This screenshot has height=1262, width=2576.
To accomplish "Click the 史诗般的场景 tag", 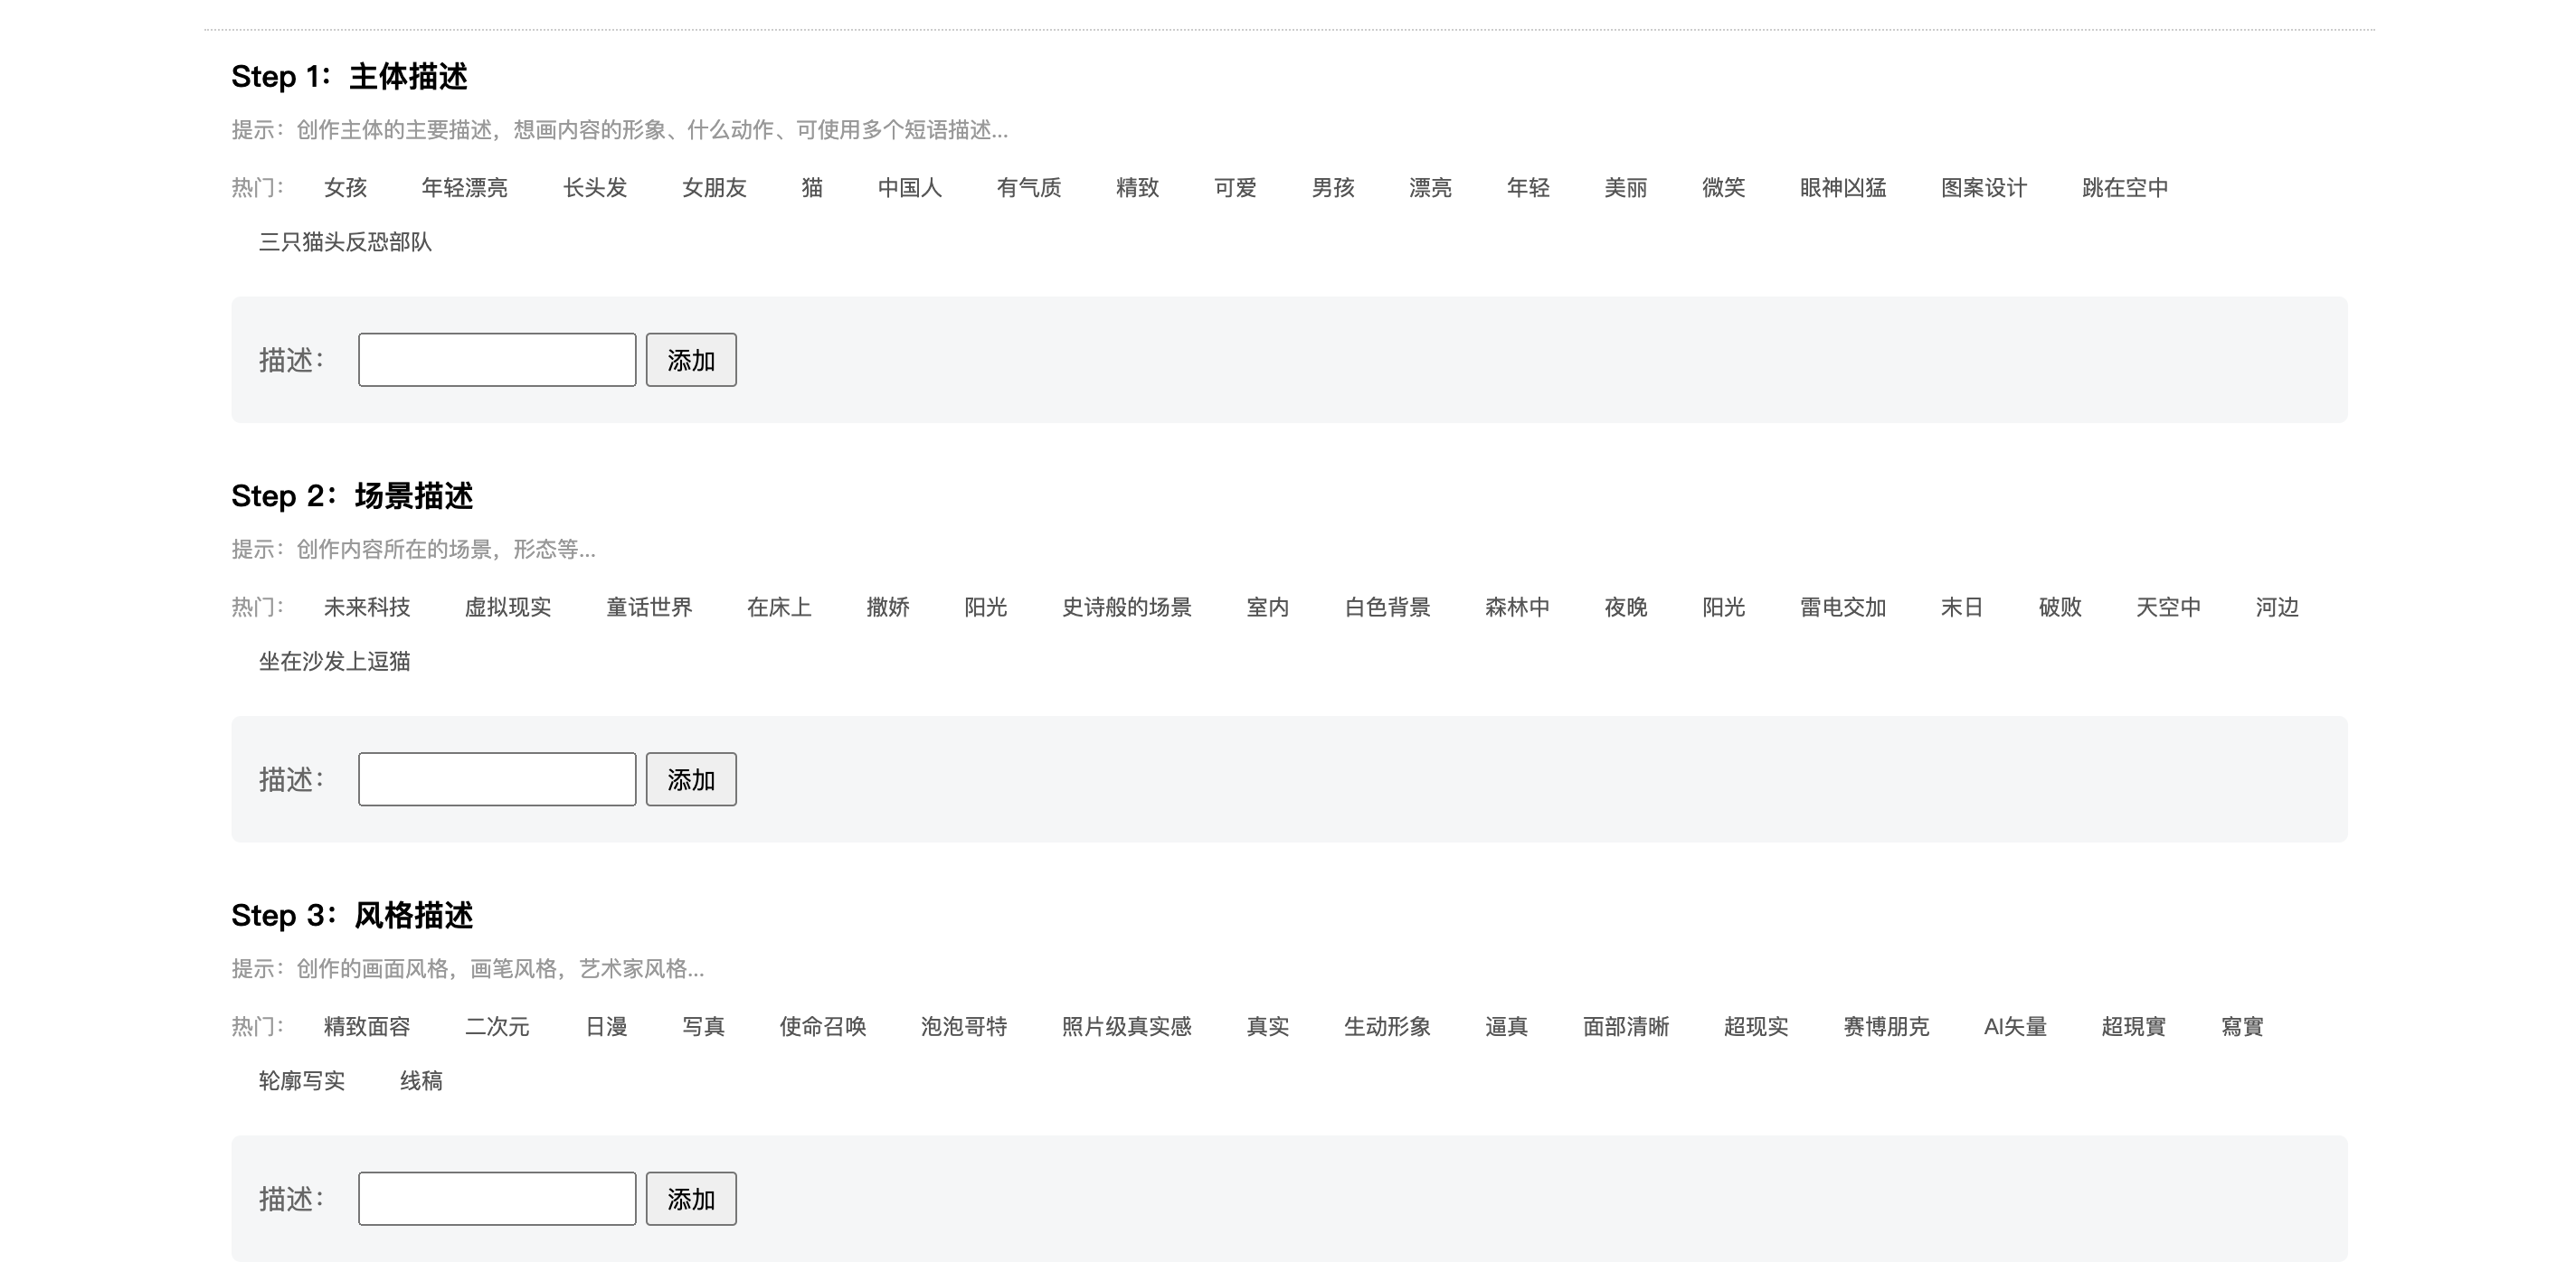I will (1126, 607).
